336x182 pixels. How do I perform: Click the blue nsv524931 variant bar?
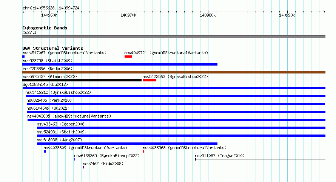(x=181, y=136)
